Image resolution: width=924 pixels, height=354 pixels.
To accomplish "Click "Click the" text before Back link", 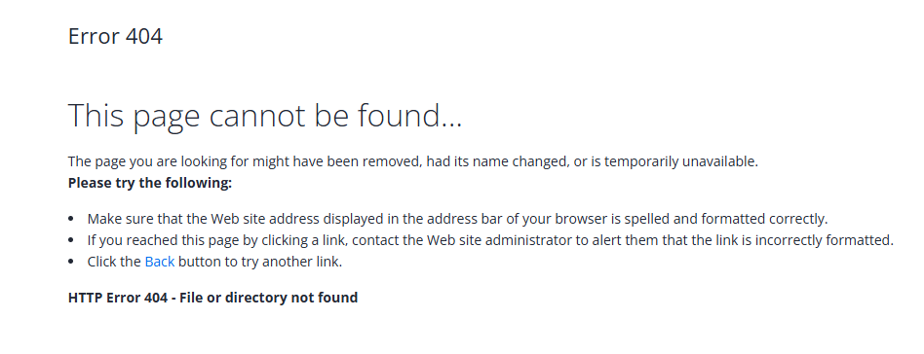I will coord(114,262).
